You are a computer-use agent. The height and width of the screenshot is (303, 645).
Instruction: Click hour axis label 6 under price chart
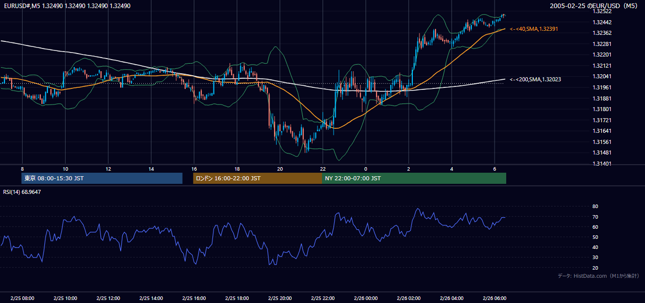[x=495, y=169]
